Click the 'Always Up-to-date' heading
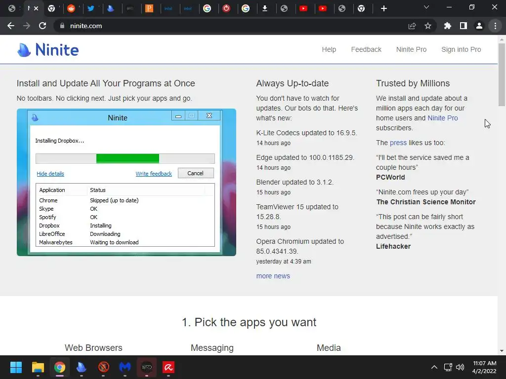The height and width of the screenshot is (379, 506). click(293, 83)
